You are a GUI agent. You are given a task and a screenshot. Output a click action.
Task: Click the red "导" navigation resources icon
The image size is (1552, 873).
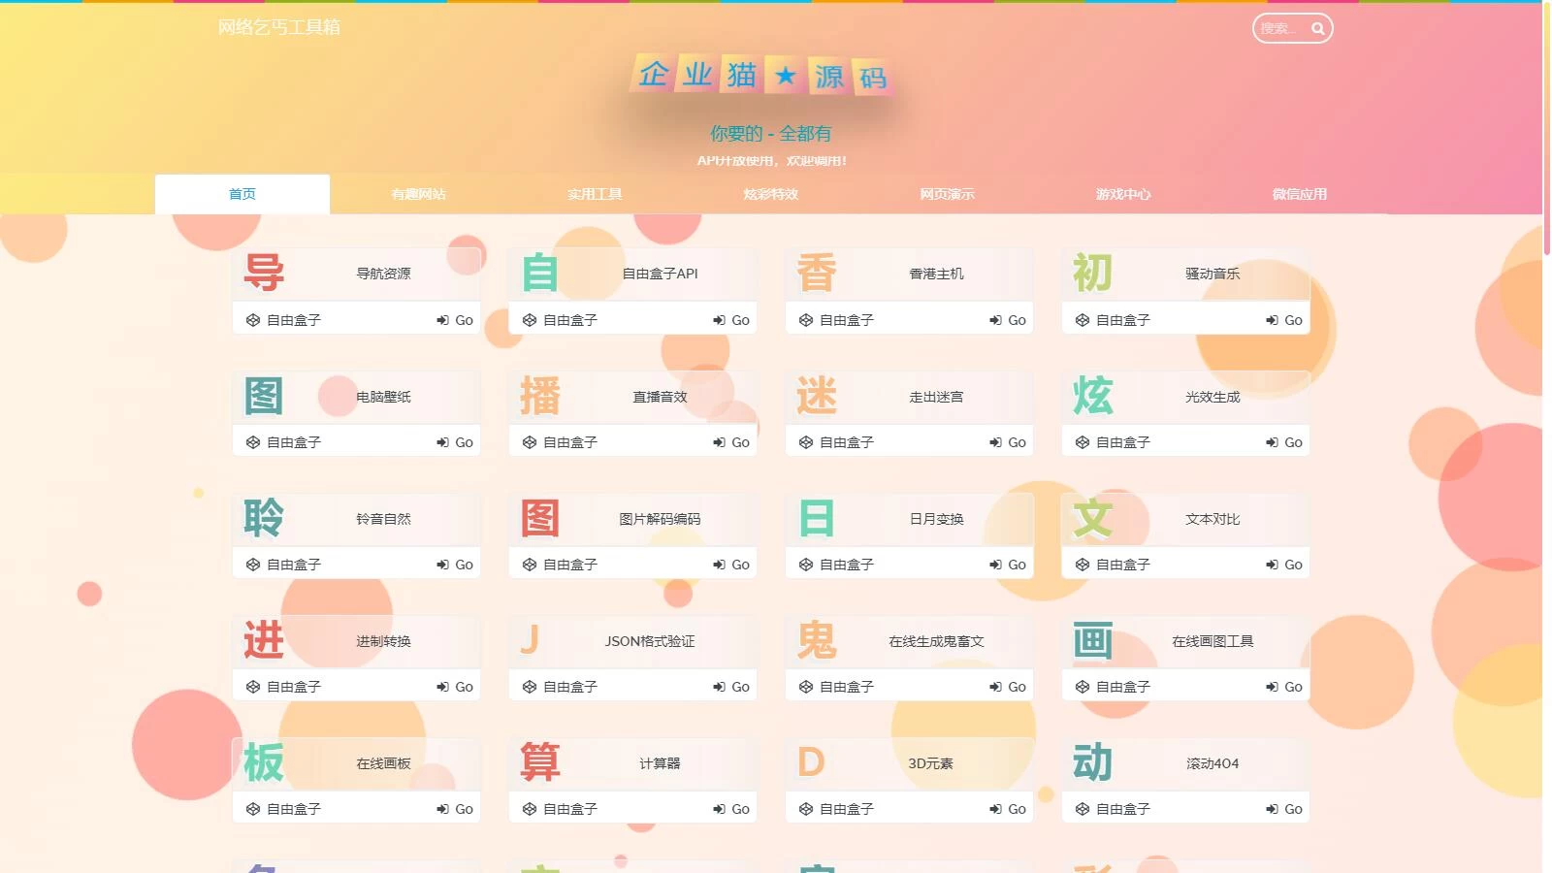262,273
